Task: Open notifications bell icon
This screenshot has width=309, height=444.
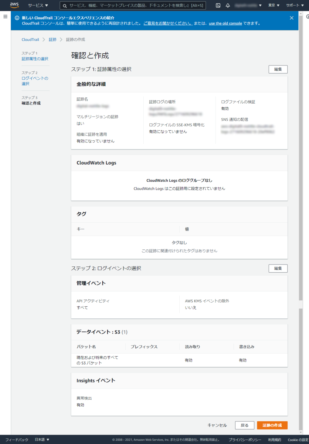Action: 228,6
